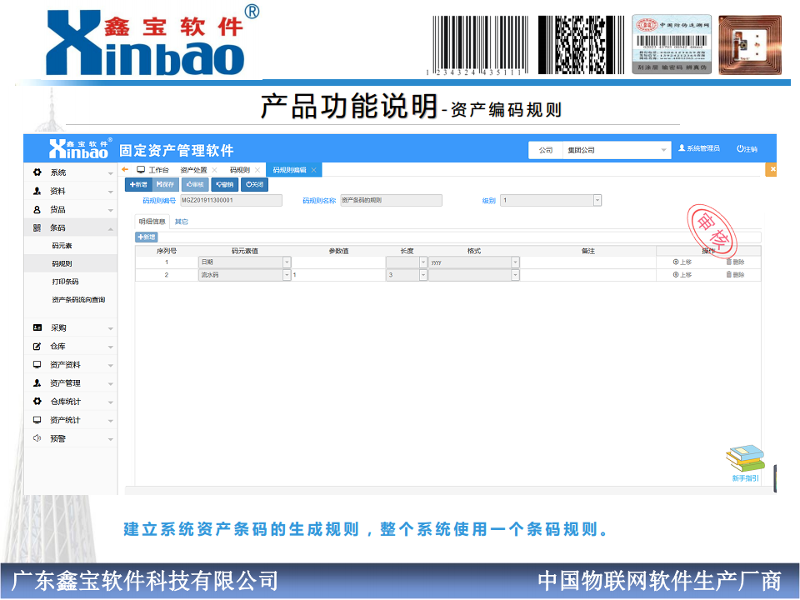Expand the 采购 sidebar menu

(71, 328)
